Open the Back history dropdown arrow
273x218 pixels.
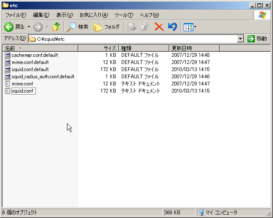(29, 27)
